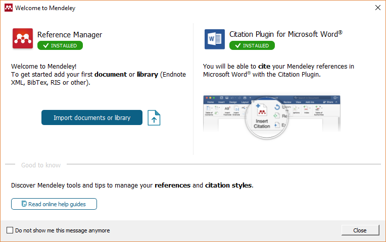Image resolution: width=386 pixels, height=242 pixels.
Task: Click the Reference Manager INSTALLED badge
Action: [60, 45]
